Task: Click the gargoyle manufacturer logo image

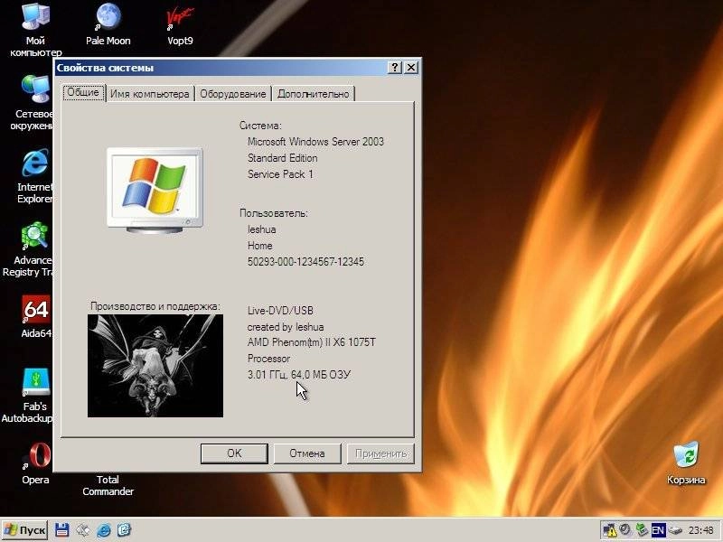Action: click(155, 366)
